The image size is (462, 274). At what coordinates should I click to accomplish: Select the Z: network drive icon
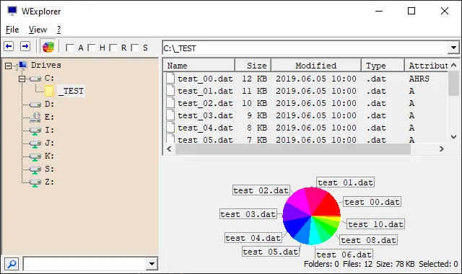pos(35,182)
